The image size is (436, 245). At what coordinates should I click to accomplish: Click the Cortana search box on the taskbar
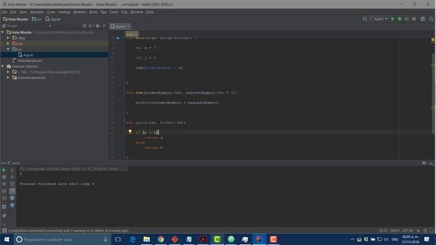tap(63, 240)
